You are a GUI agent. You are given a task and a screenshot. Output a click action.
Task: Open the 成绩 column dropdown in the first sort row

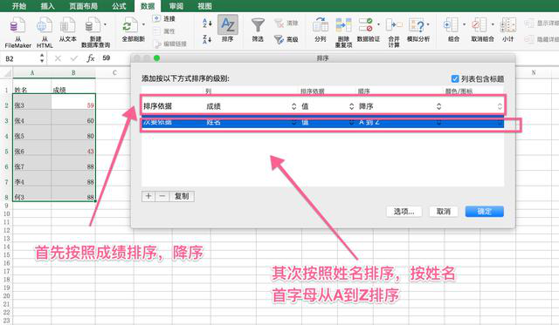[251, 106]
